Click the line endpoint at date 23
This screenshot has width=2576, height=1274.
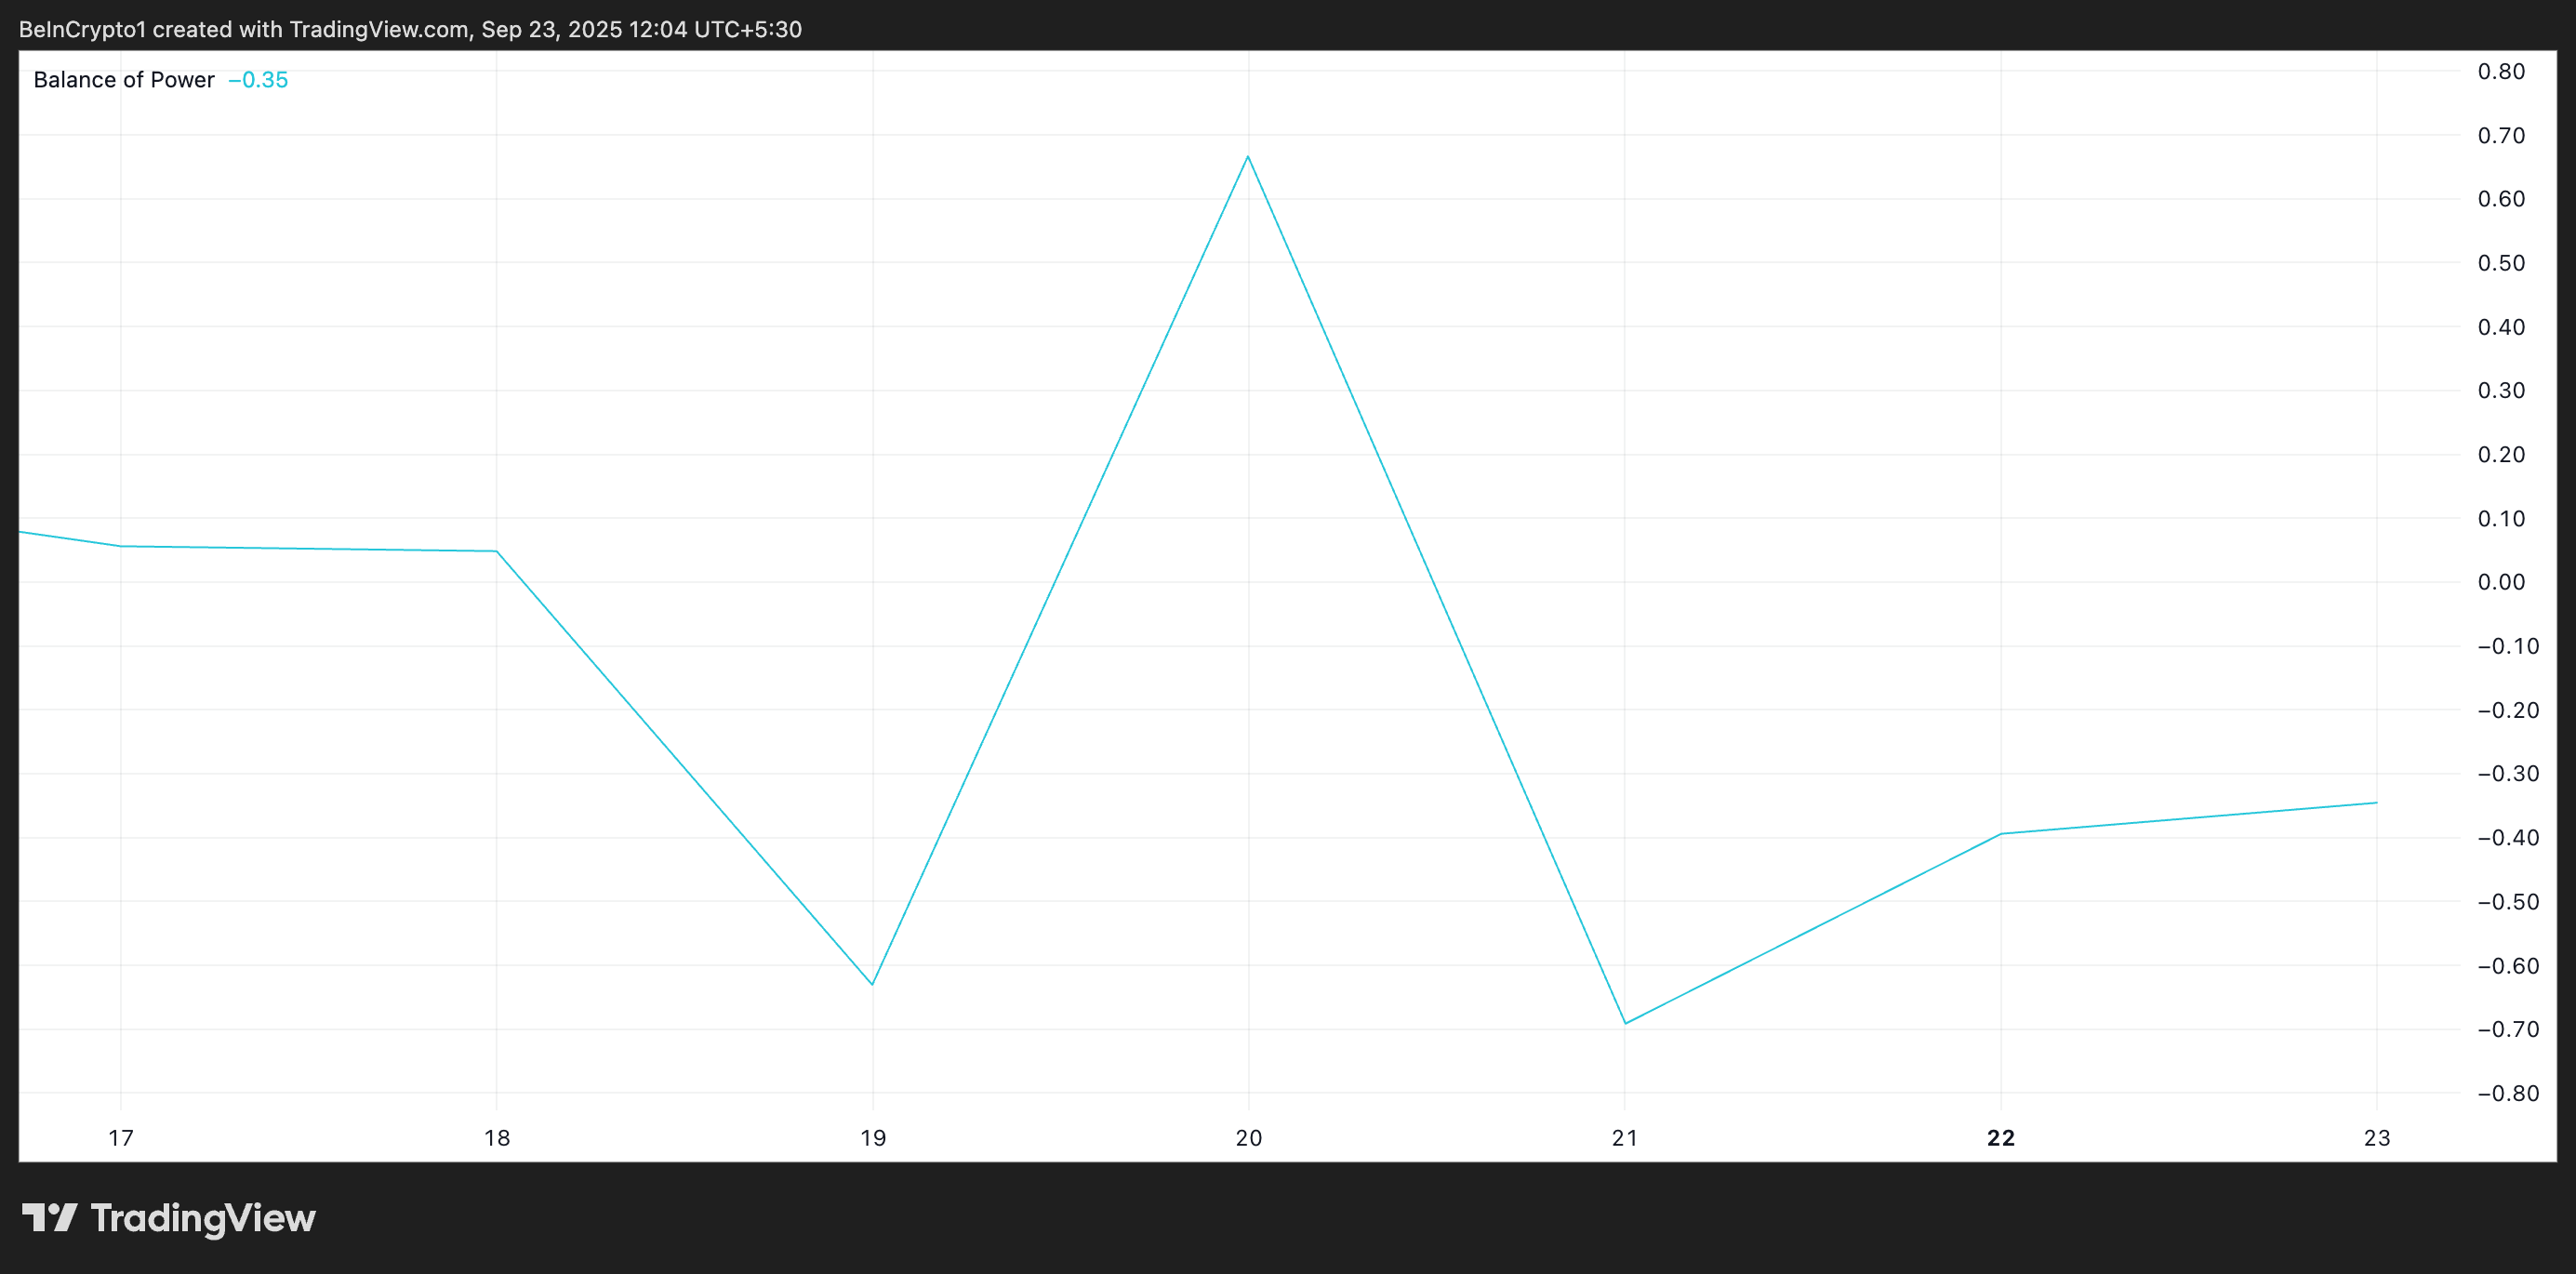pos(2376,803)
